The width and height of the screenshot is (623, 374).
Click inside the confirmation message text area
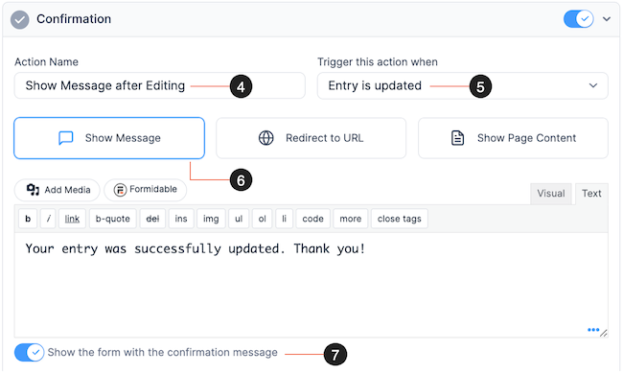311,285
